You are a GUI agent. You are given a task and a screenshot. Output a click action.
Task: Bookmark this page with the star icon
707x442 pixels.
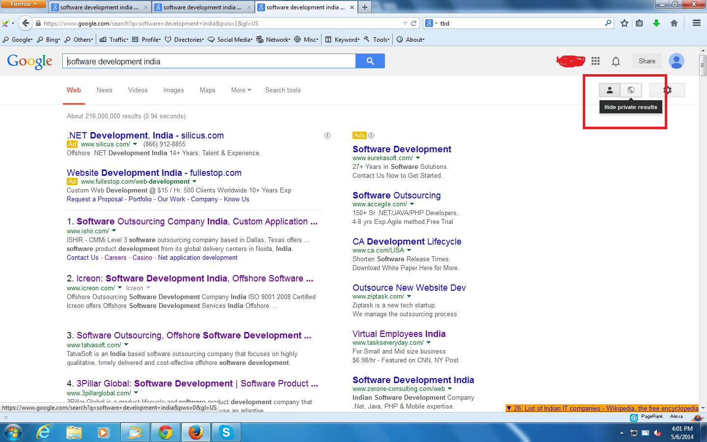coord(624,23)
